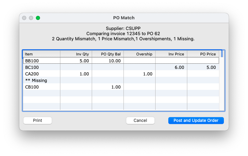Select the BB100 item row
This screenshot has height=156, width=248.
click(121, 61)
